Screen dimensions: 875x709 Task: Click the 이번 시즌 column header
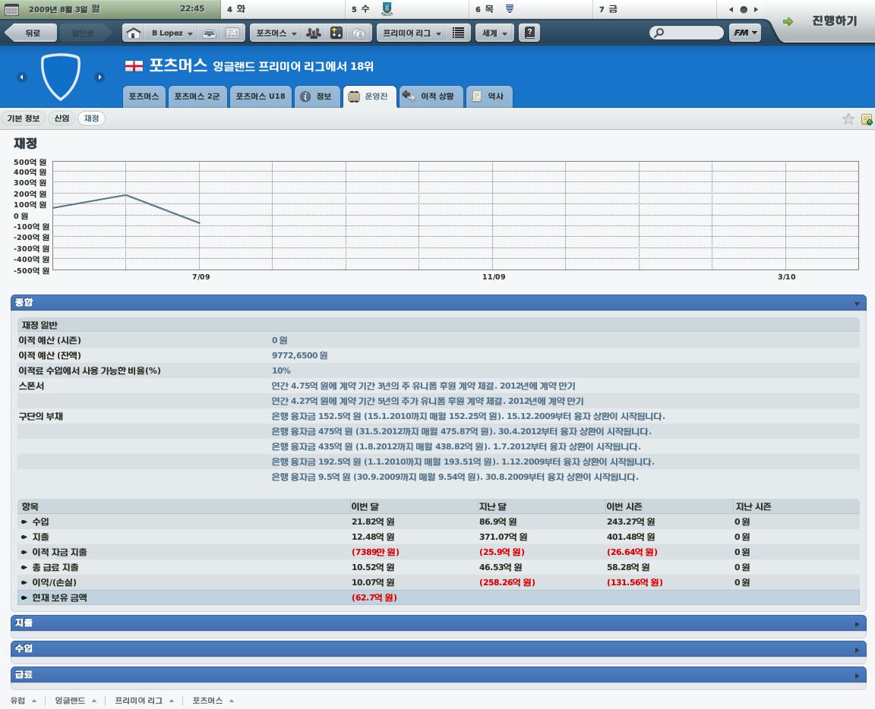tap(624, 506)
